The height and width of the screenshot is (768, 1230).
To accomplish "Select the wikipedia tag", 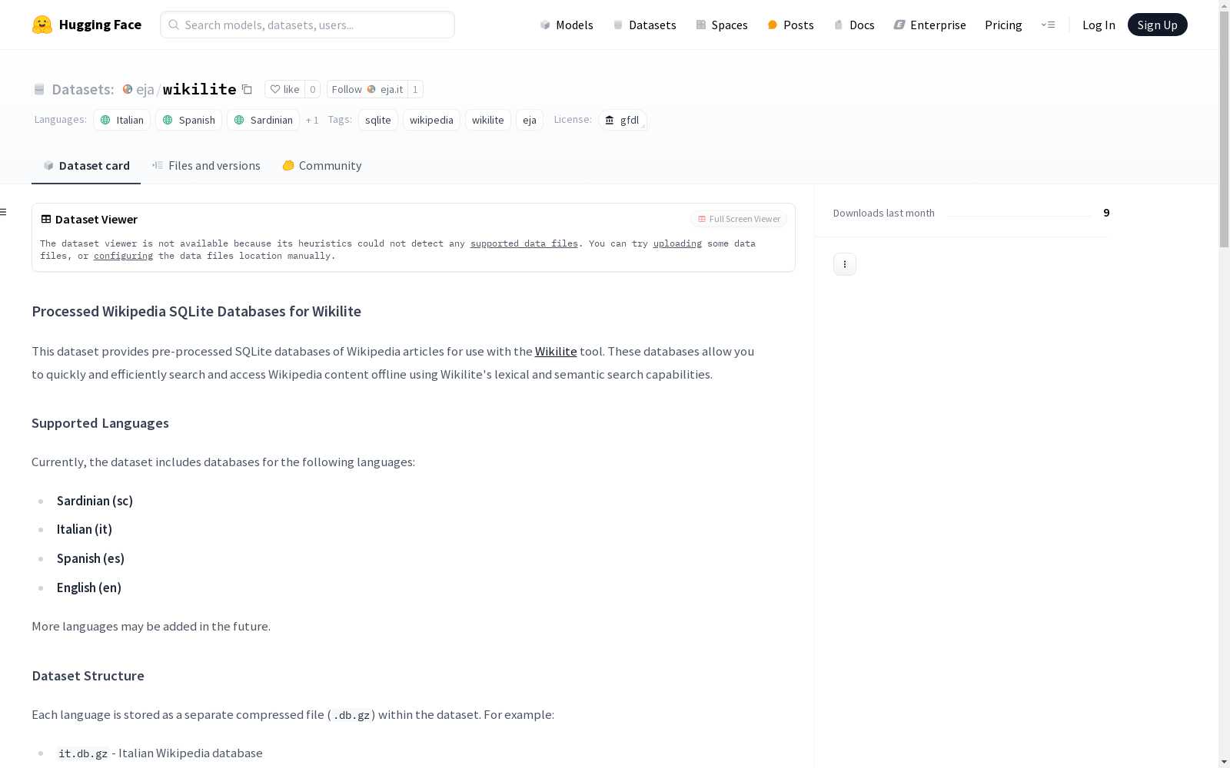I will [431, 120].
